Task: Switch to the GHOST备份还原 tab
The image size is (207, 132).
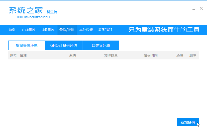Action: pyautogui.click(x=64, y=45)
